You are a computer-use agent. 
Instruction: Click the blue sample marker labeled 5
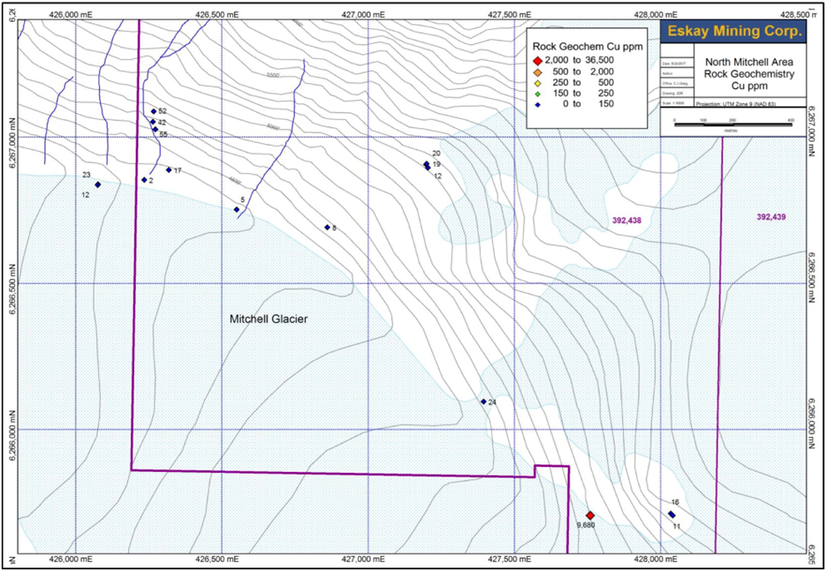click(x=237, y=209)
